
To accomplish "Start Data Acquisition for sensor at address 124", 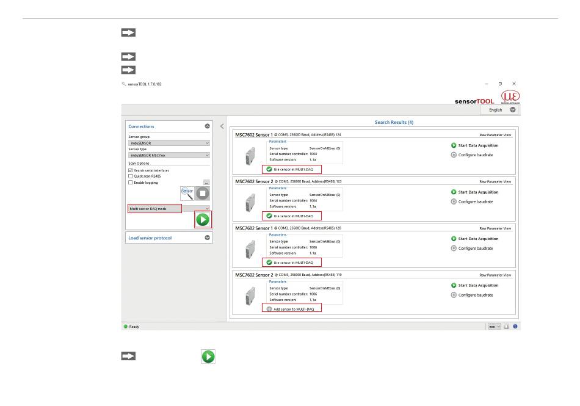I will click(474, 145).
